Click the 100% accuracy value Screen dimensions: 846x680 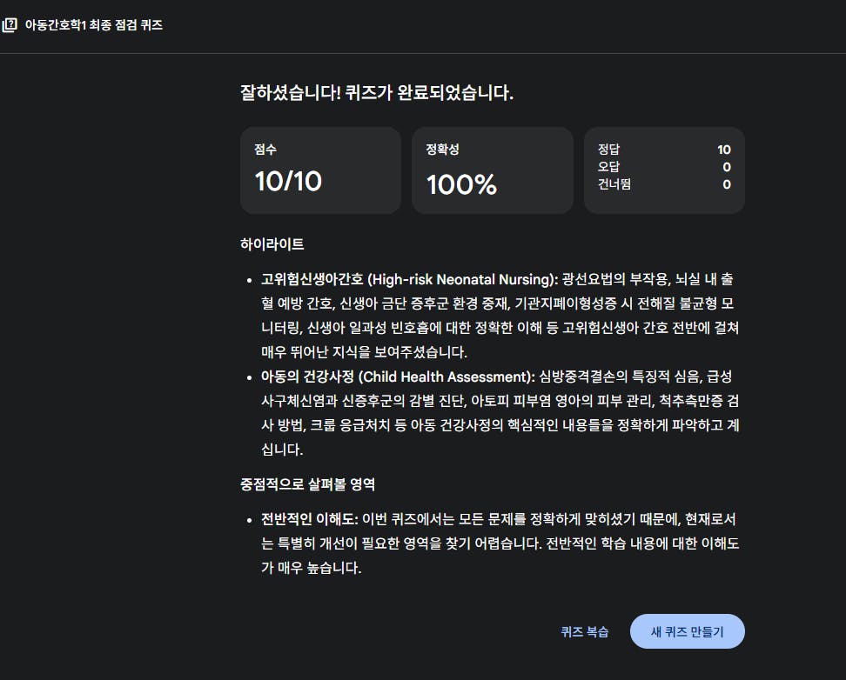[461, 184]
